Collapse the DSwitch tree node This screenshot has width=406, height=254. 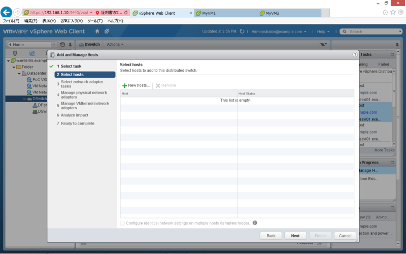(x=24, y=99)
